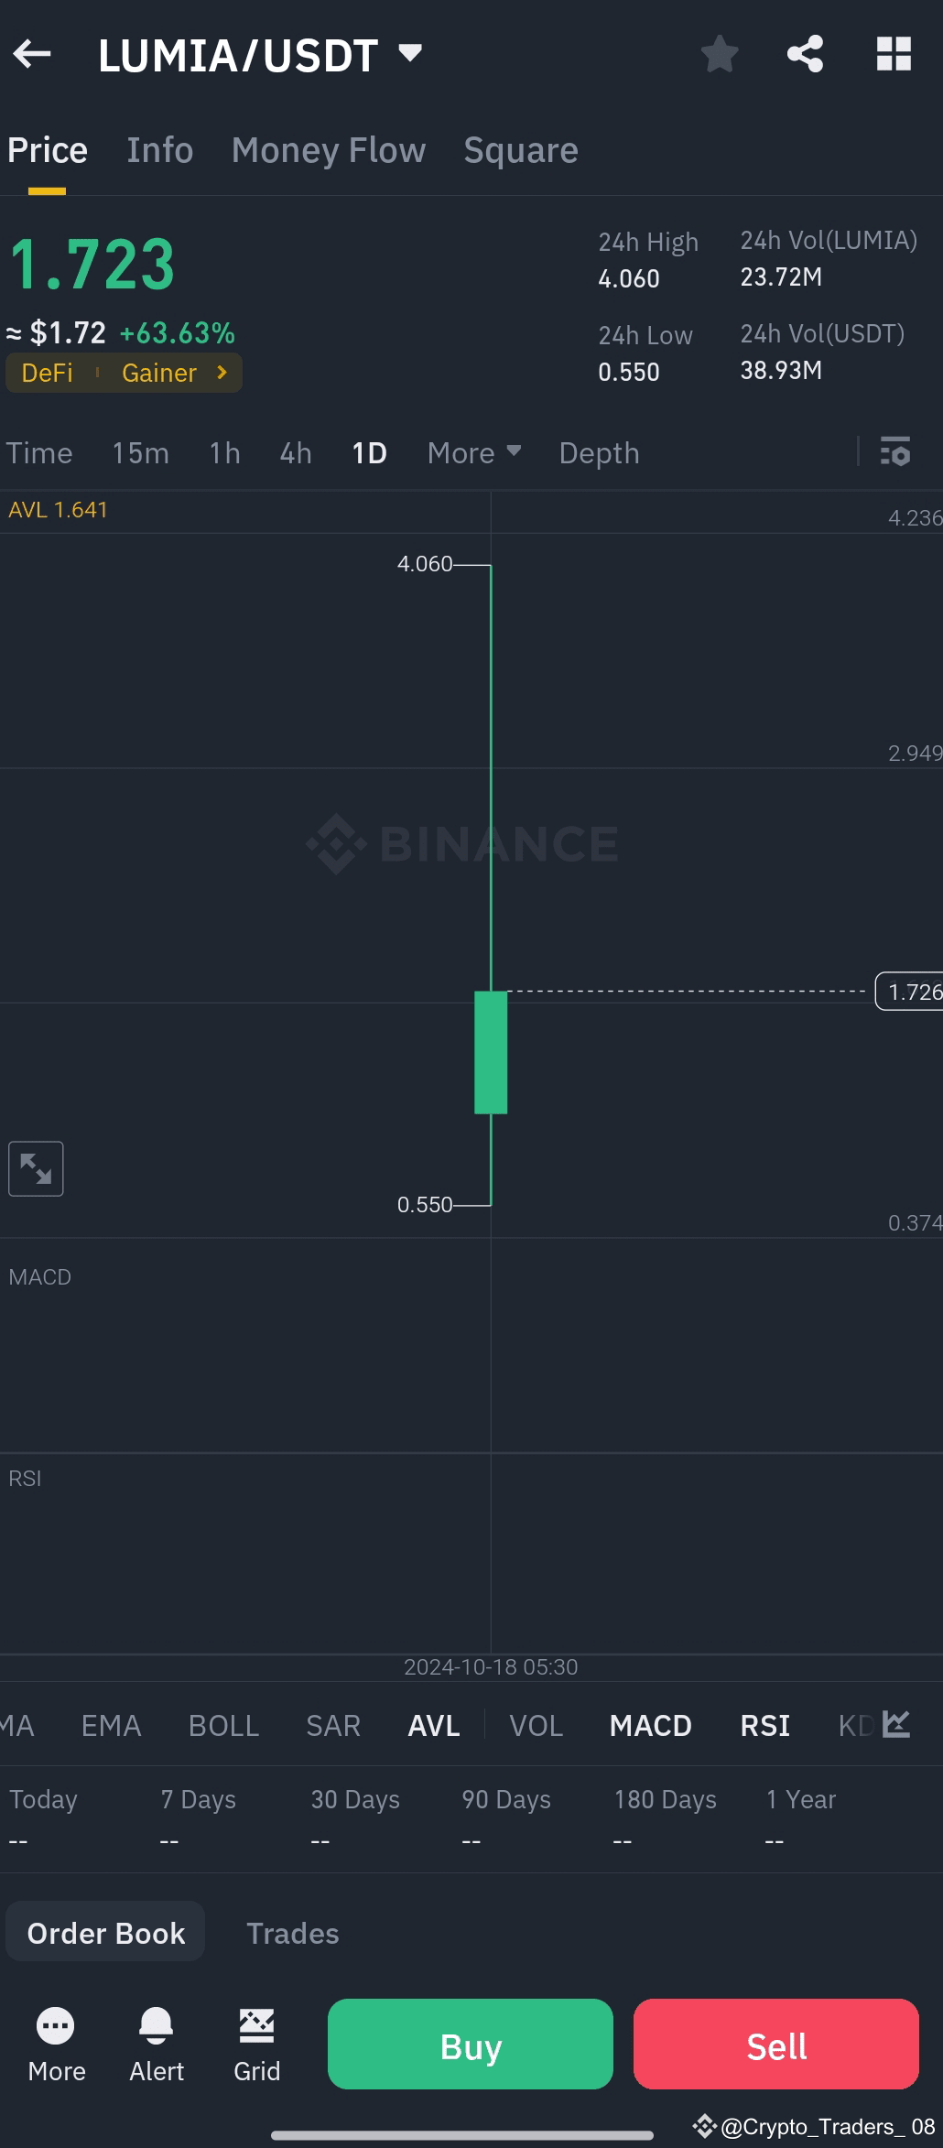This screenshot has height=2148, width=943.
Task: Toggle the MACD indicator
Action: pyautogui.click(x=650, y=1725)
